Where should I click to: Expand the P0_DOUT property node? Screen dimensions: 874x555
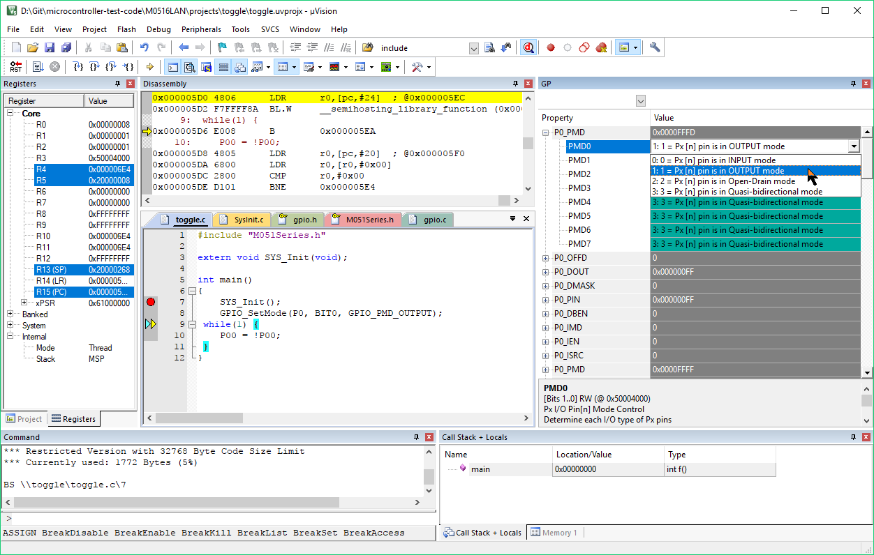pos(546,272)
